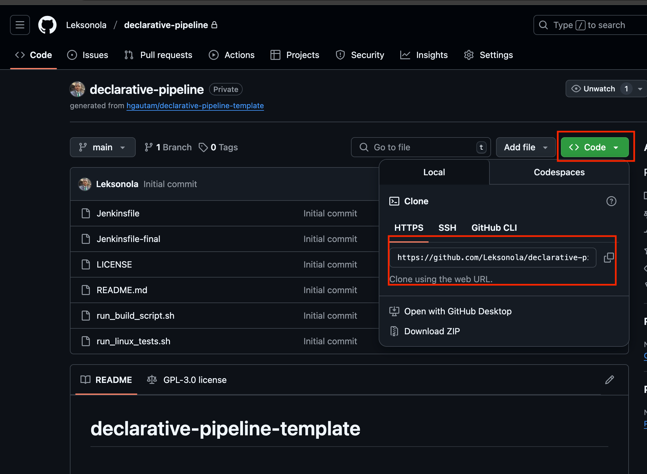Screen dimensions: 647x474
Task: Open the Jenkinsfile file
Action: pyautogui.click(x=118, y=213)
